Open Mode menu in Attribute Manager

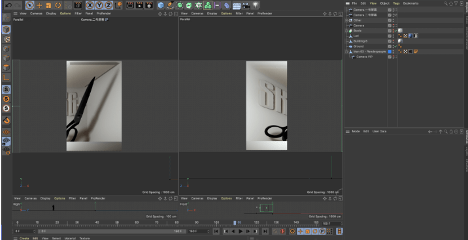[x=356, y=131]
